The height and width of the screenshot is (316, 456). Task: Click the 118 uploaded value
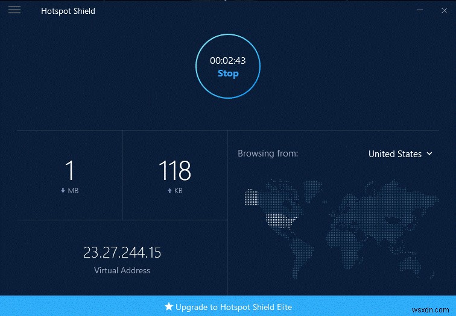coord(175,170)
